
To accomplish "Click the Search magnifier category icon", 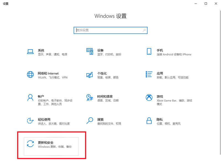I will pyautogui.click(x=90, y=121).
